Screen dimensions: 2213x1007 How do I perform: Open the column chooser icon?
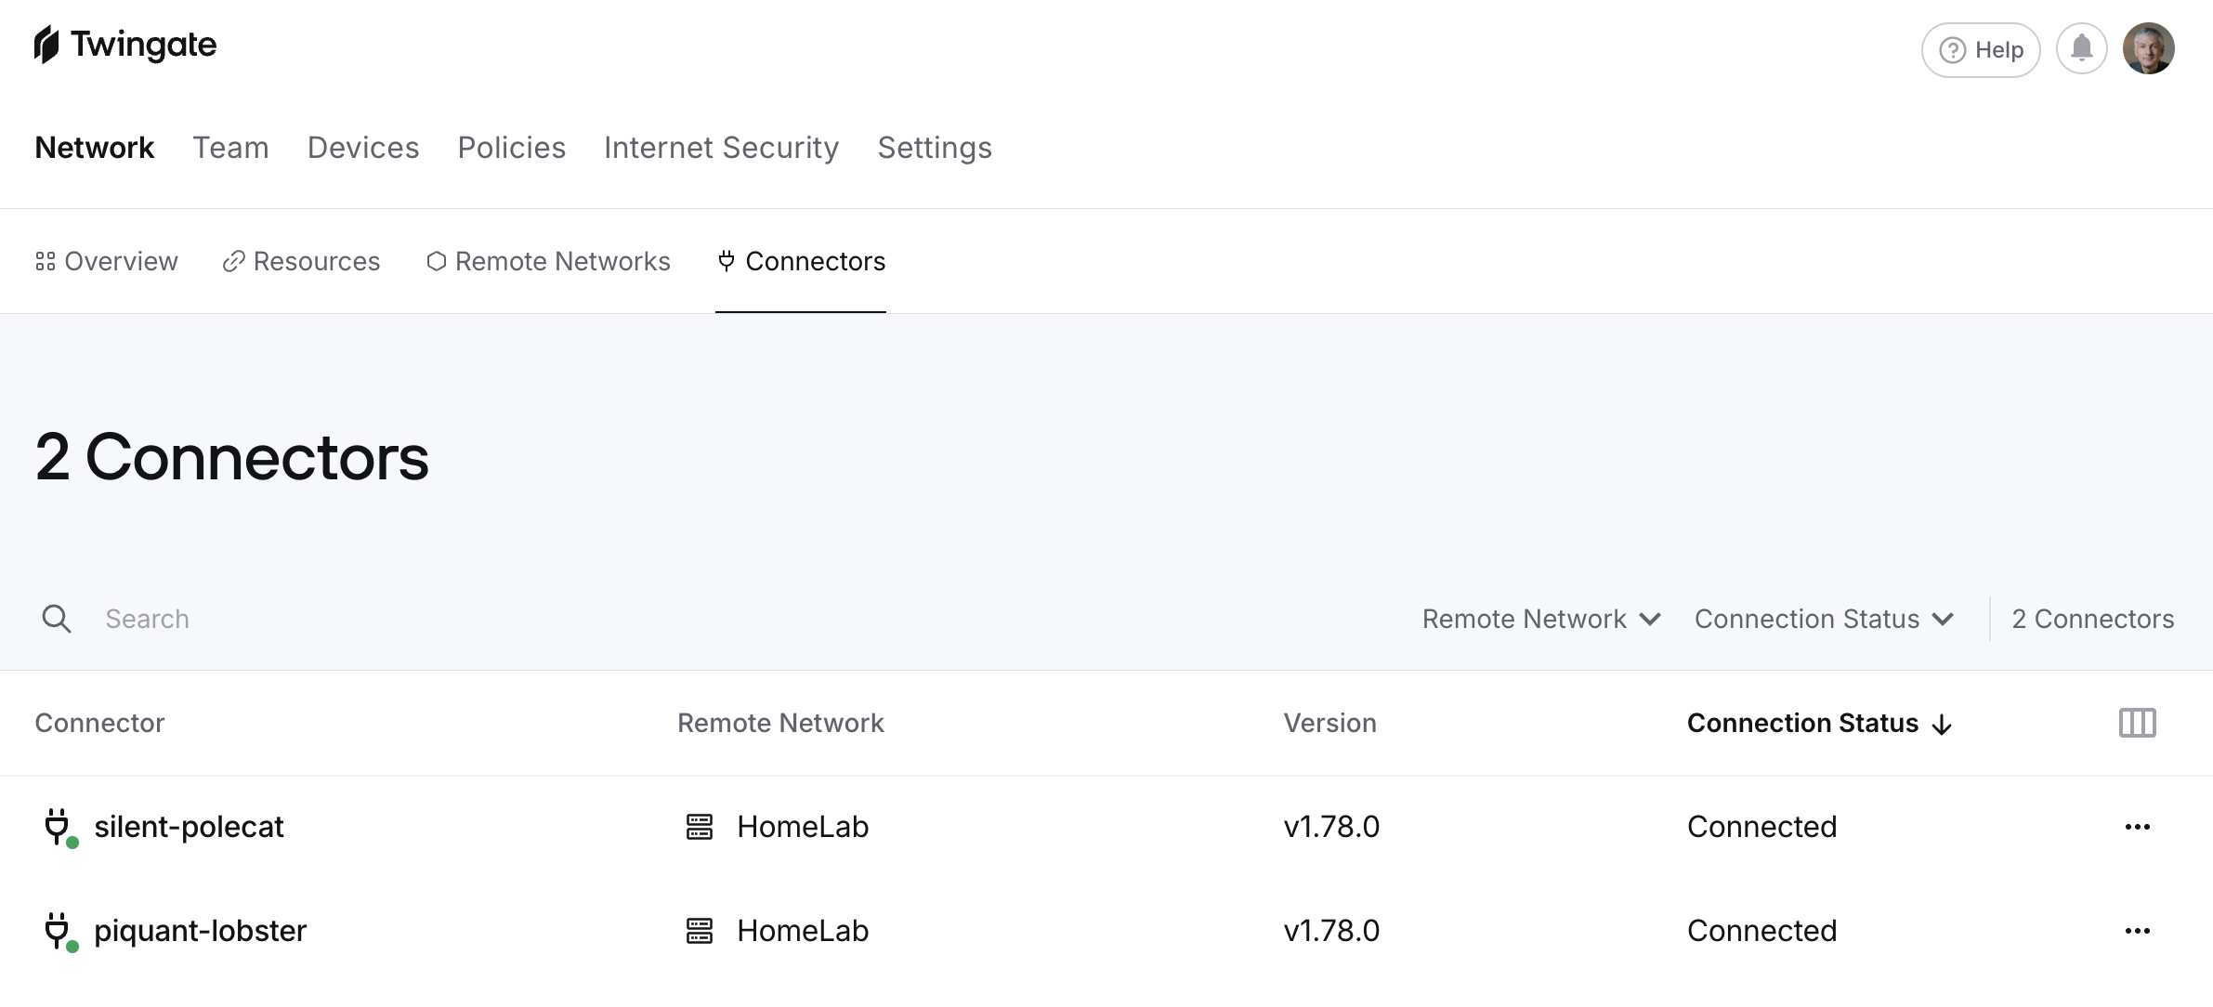pyautogui.click(x=2137, y=723)
